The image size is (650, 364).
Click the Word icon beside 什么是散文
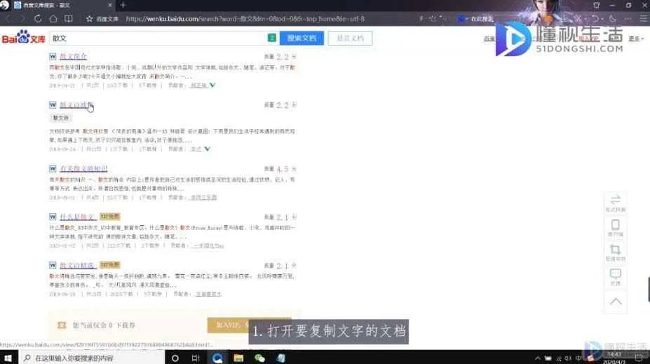[53, 217]
